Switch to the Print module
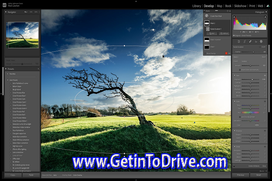This screenshot has width=272, height=181. coord(252,6)
